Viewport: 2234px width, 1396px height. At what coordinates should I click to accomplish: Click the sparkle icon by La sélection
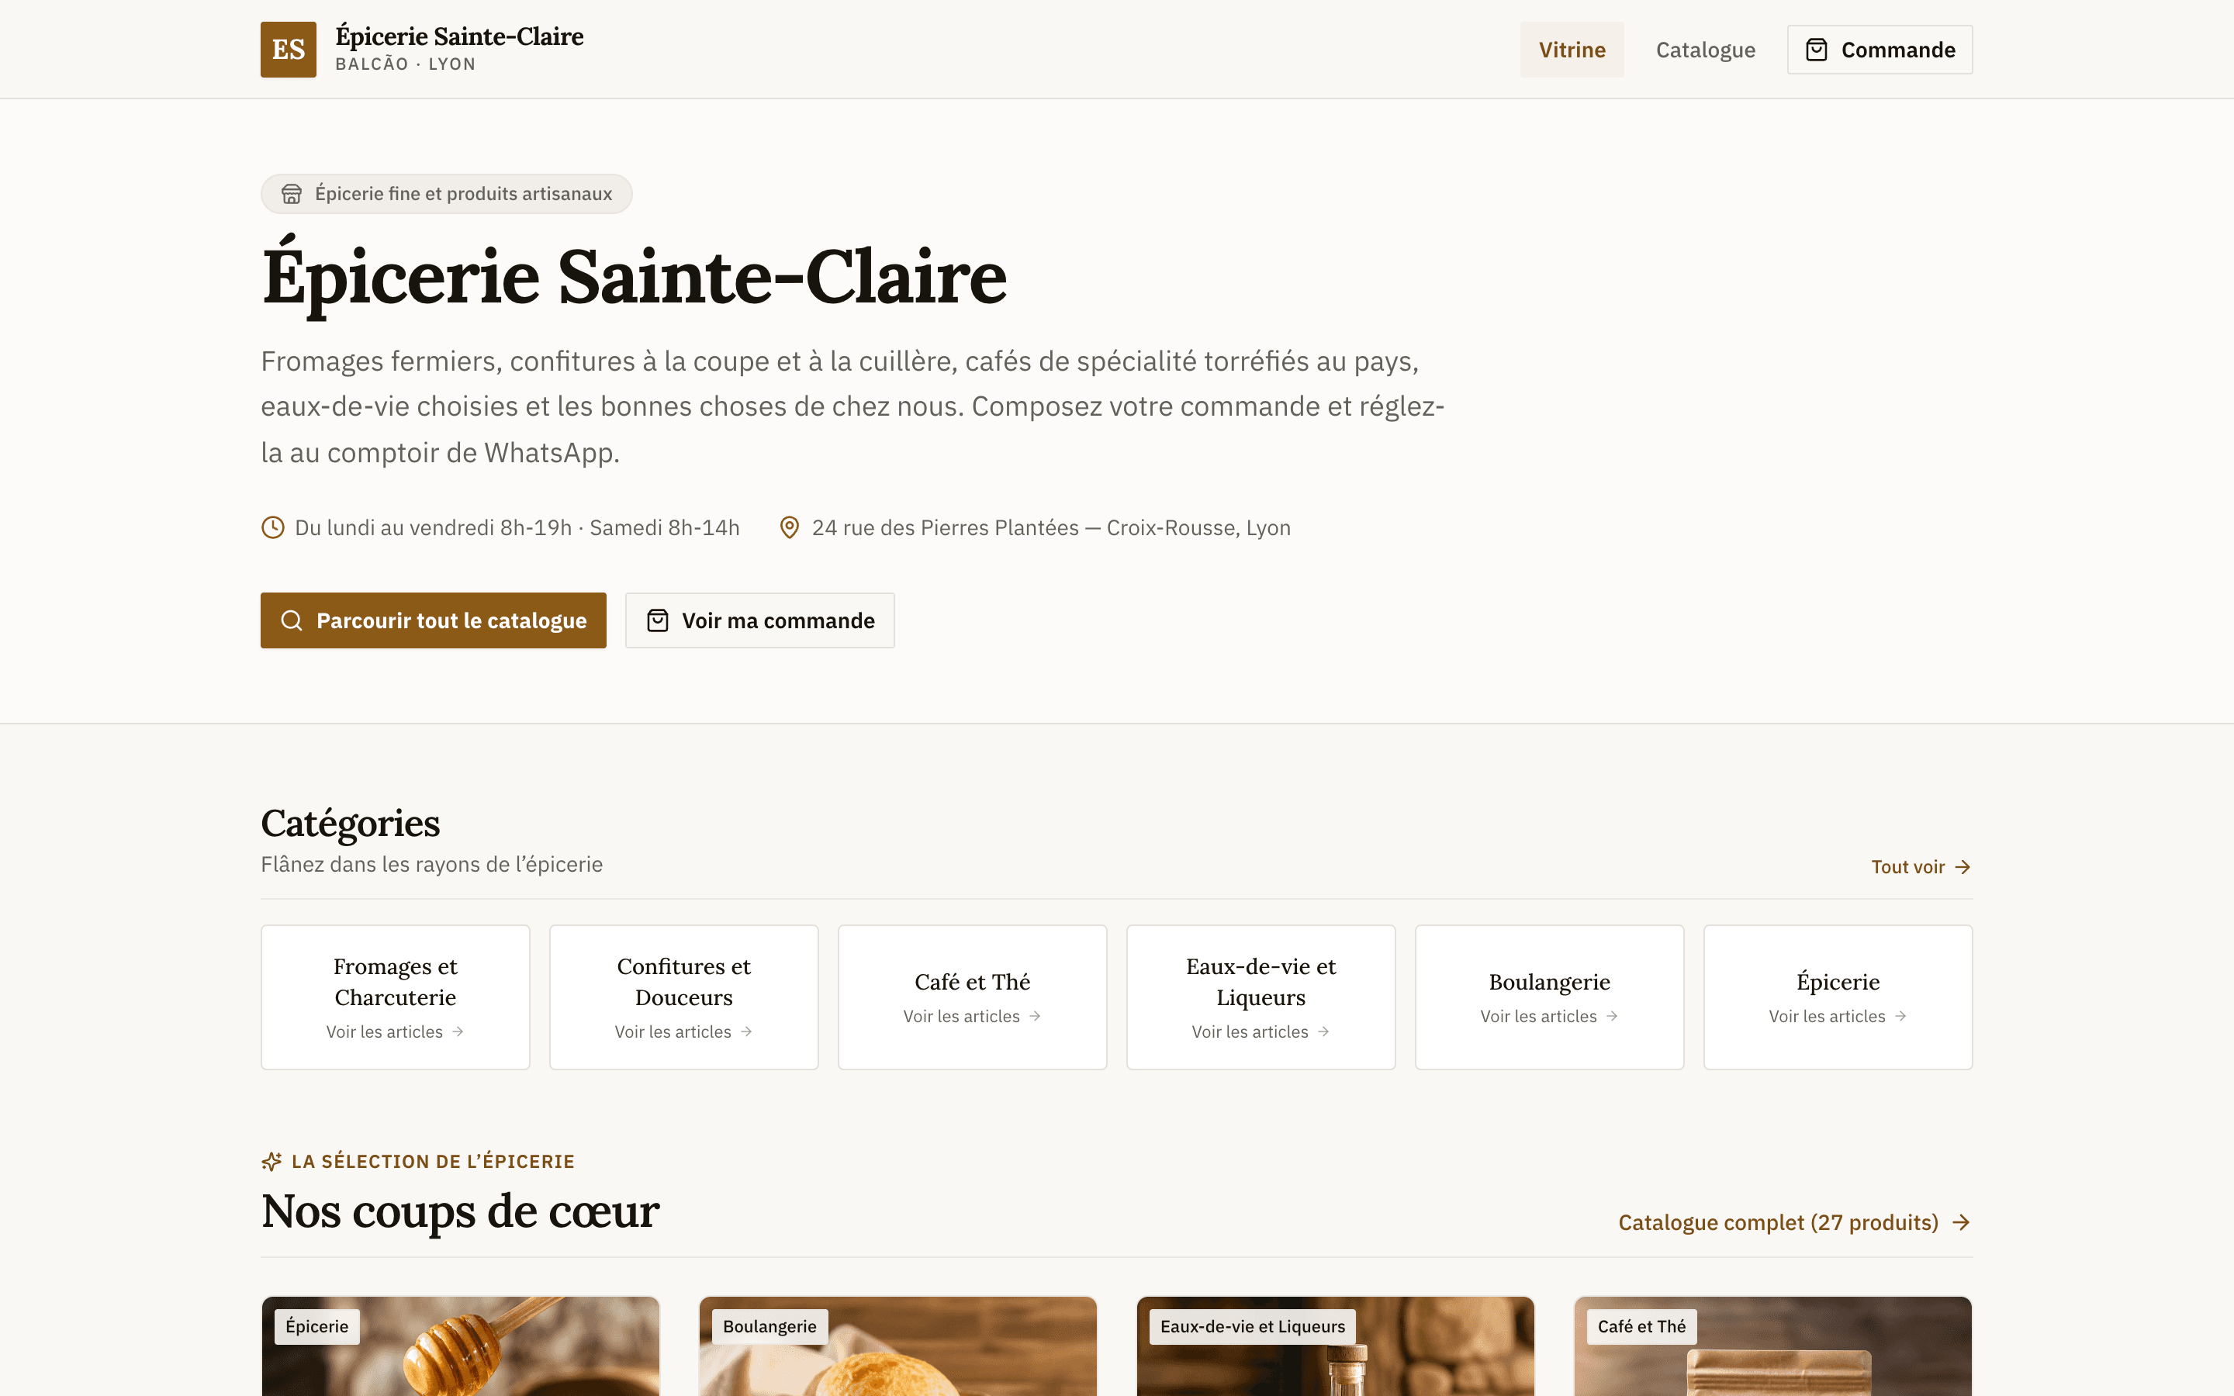pos(271,1162)
